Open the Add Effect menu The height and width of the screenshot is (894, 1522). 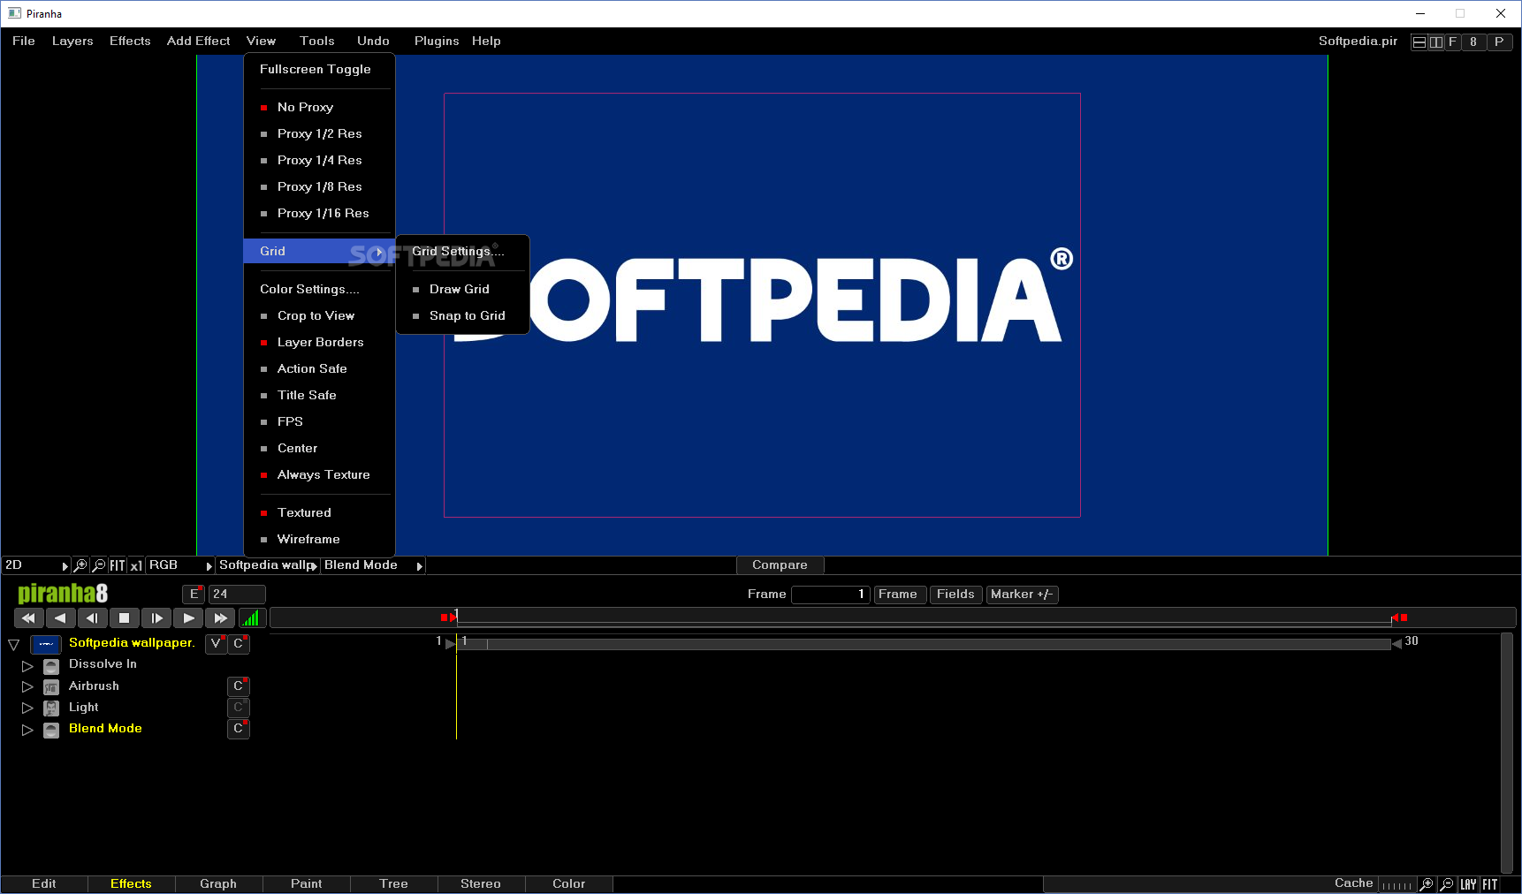(198, 41)
